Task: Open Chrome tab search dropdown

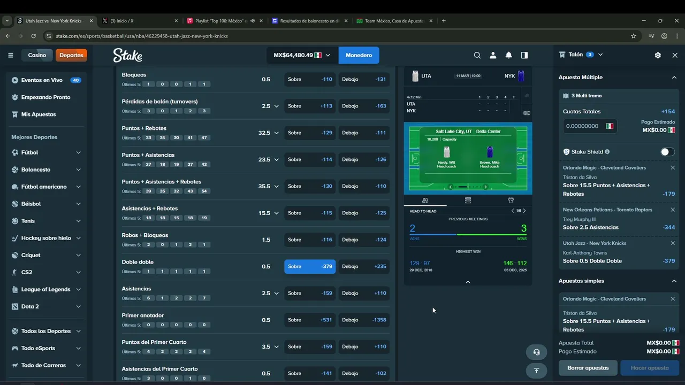Action: (x=7, y=21)
